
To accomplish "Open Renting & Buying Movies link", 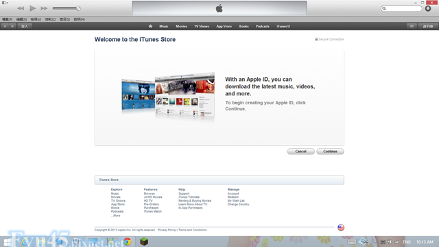I will [195, 201].
